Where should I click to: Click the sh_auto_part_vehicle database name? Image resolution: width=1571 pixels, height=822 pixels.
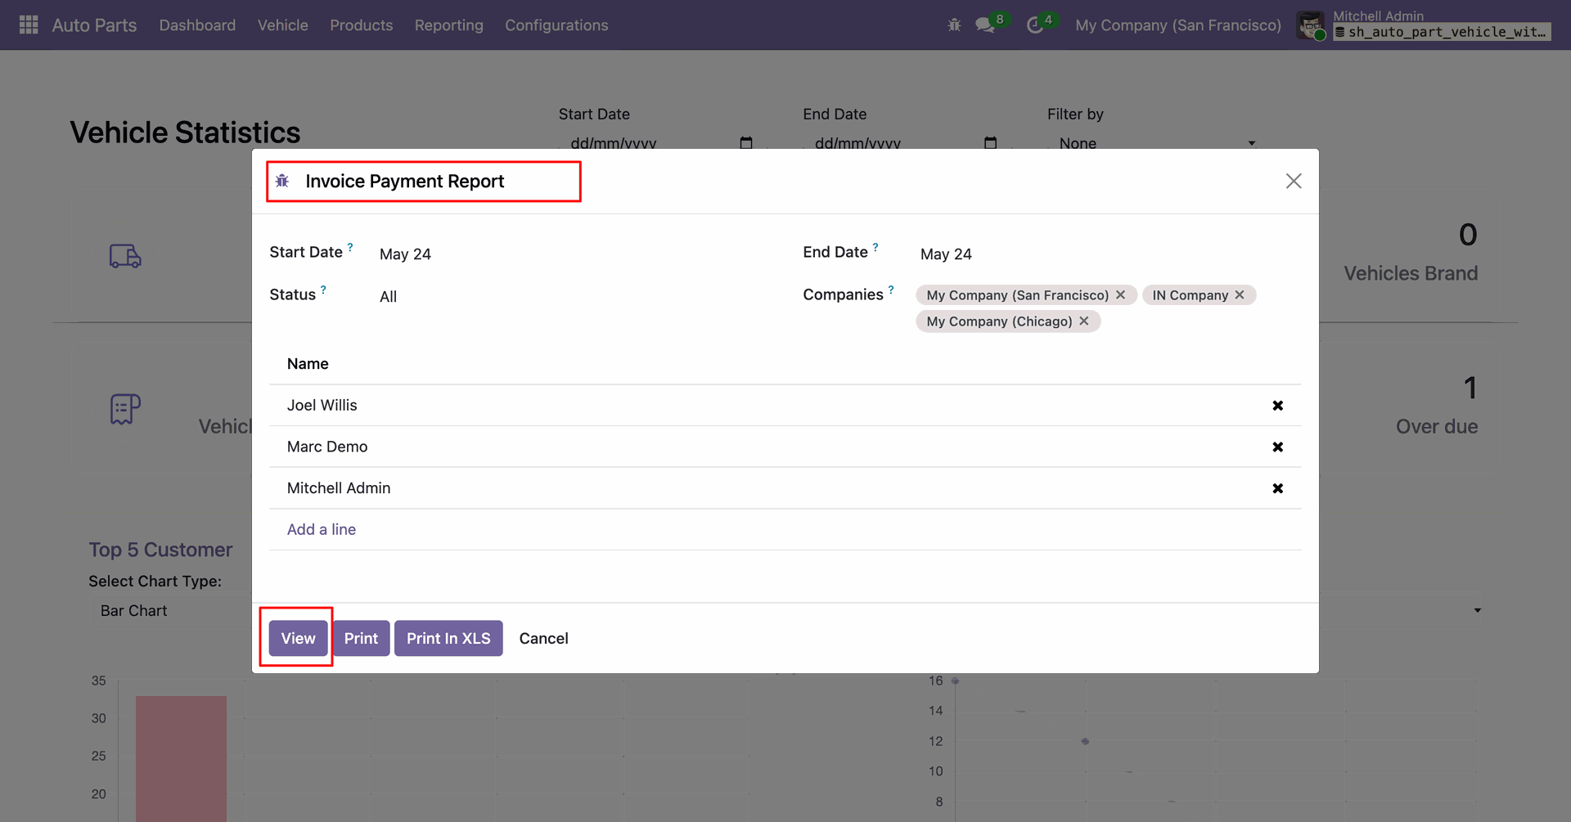[x=1442, y=32]
